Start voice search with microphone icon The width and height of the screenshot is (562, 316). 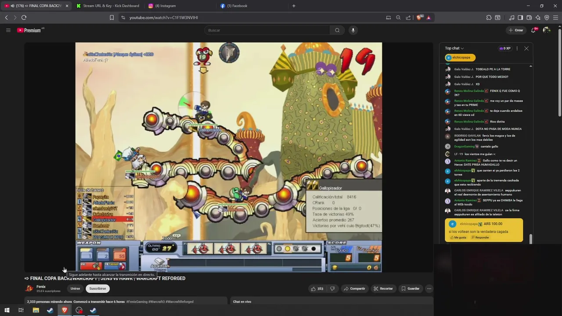[x=353, y=30]
